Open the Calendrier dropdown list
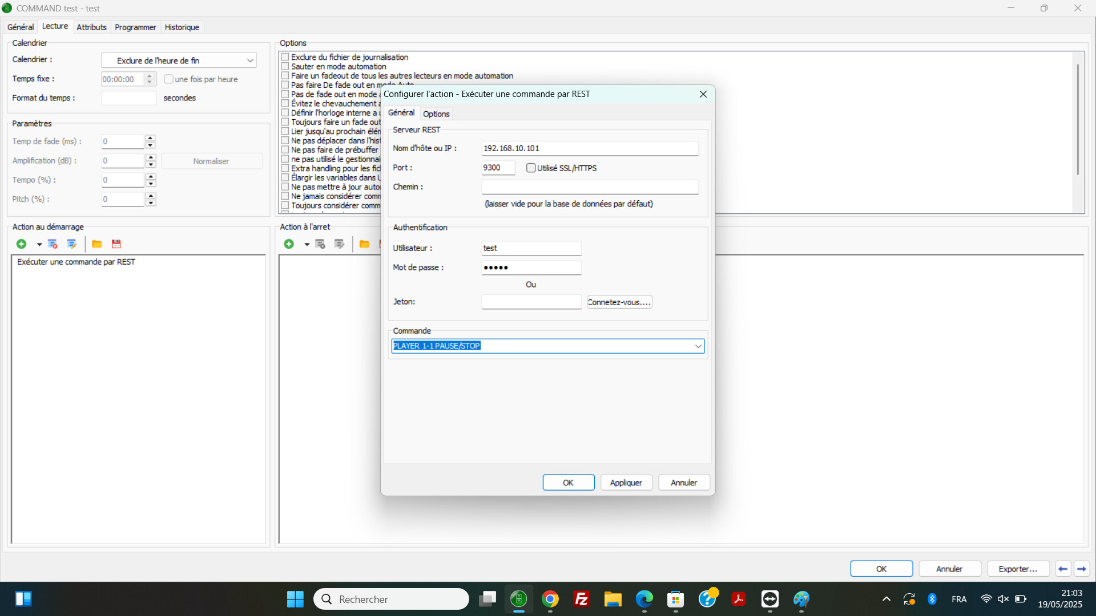The width and height of the screenshot is (1096, 616). click(250, 60)
